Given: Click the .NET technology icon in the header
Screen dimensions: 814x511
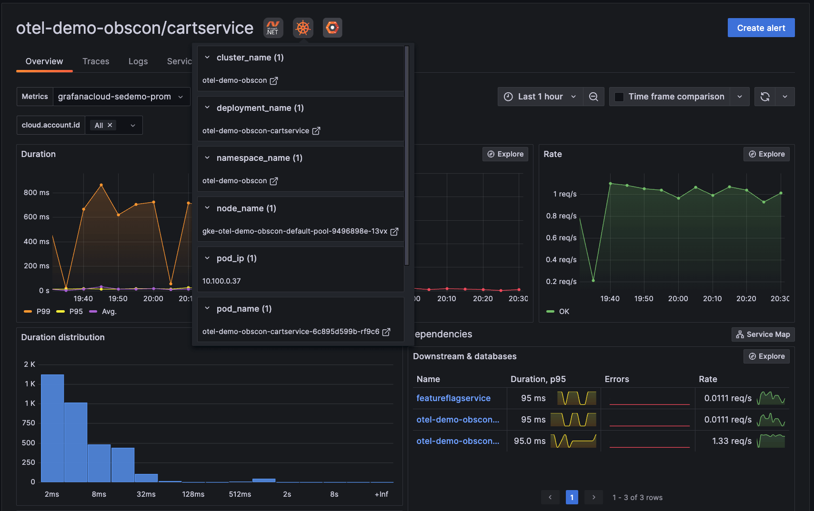Looking at the screenshot, I should tap(272, 28).
